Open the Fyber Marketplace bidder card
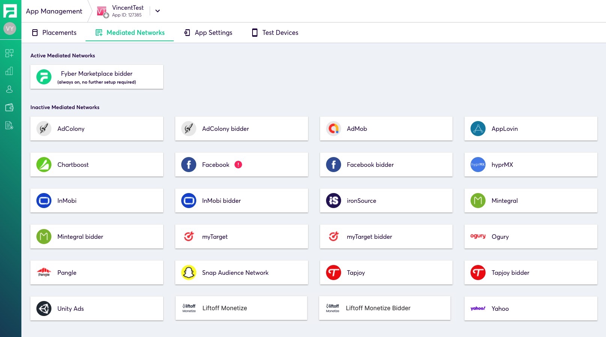Image resolution: width=606 pixels, height=337 pixels. tap(97, 77)
